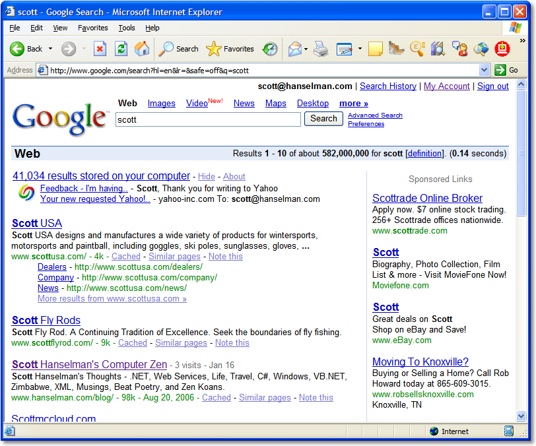Click the Google Desktop swirl result icon
536x446 pixels.
26,193
